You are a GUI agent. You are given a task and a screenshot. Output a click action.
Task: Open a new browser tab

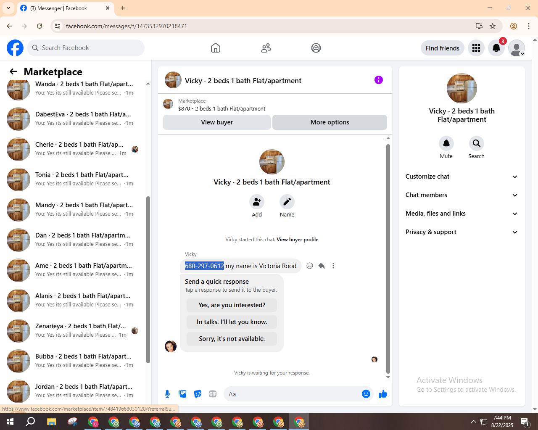tap(123, 8)
